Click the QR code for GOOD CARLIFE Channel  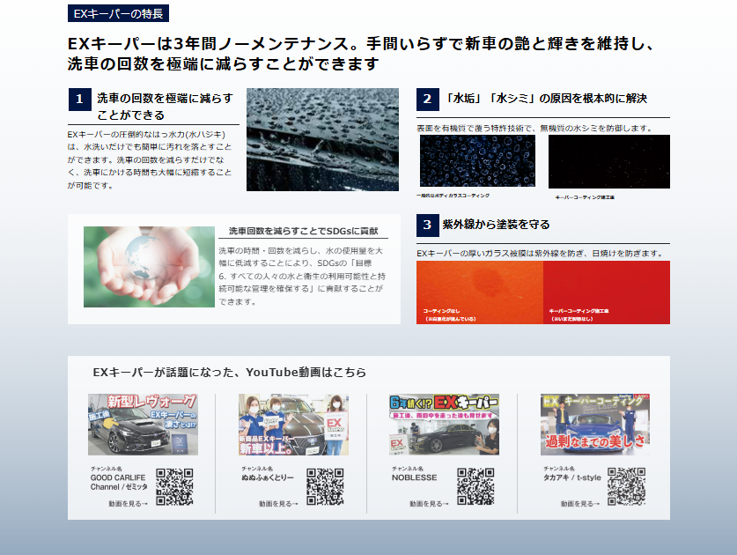(174, 487)
